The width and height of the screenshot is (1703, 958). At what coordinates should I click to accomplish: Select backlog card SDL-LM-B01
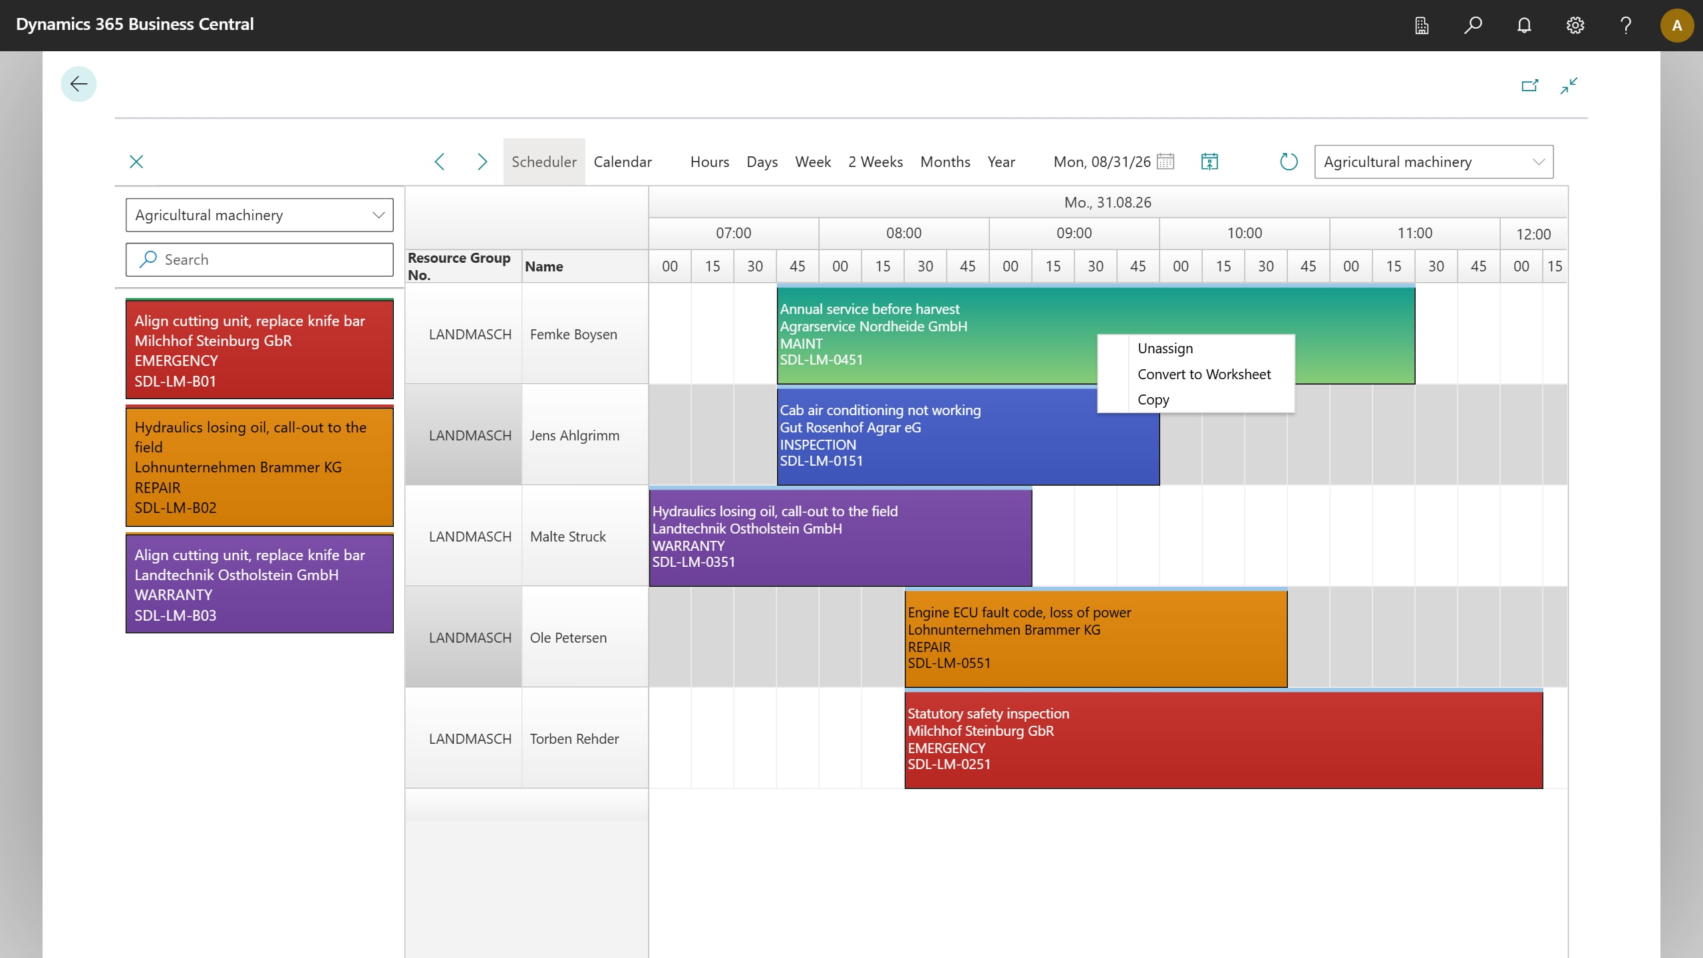coord(259,349)
